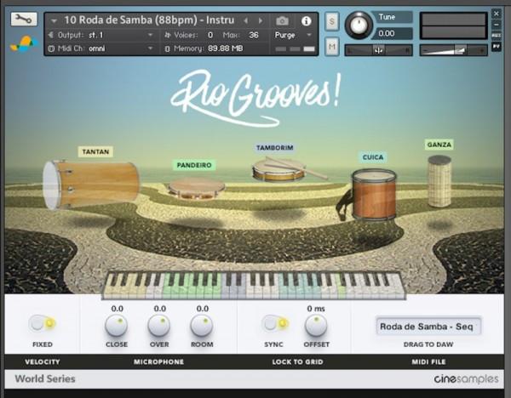Click the Memory 89.88 MB value

[226, 48]
